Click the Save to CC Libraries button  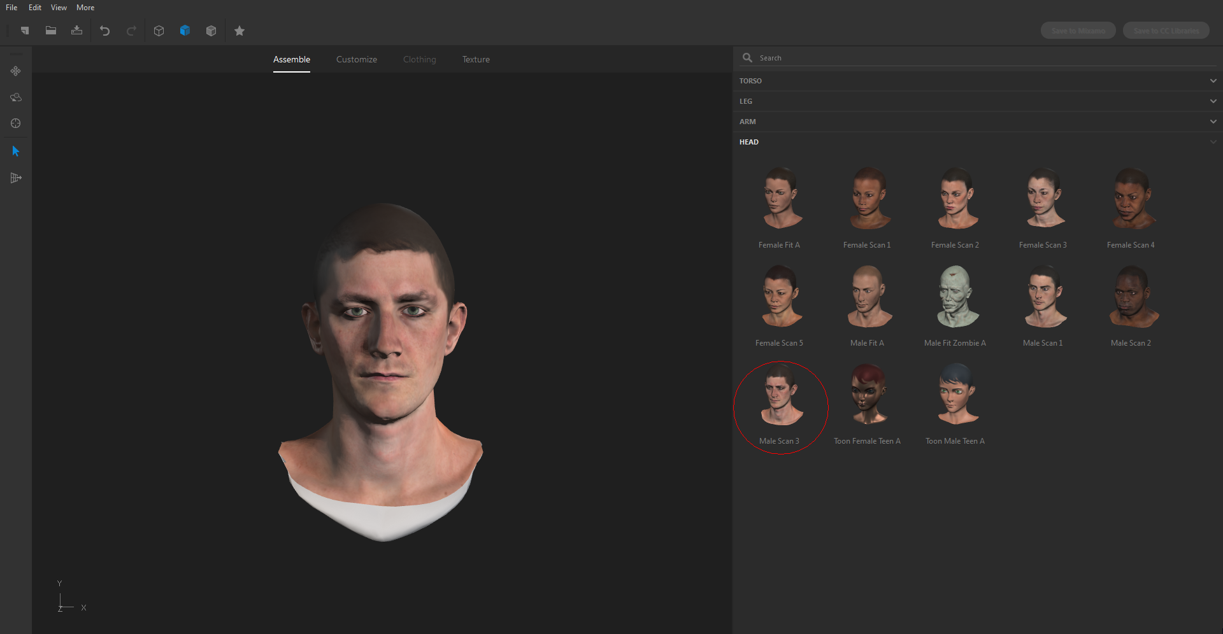pos(1166,30)
